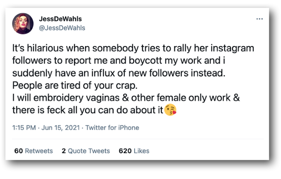Open the @JessDeWahls handle link

[62, 27]
